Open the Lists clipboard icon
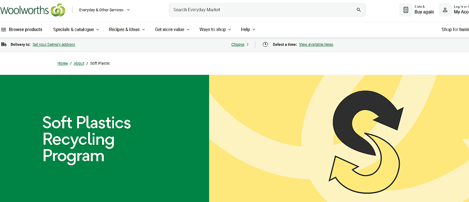 point(406,10)
